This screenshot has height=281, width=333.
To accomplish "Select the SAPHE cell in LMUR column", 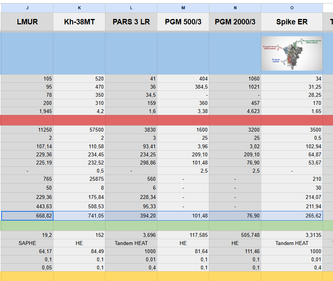I will (x=27, y=243).
